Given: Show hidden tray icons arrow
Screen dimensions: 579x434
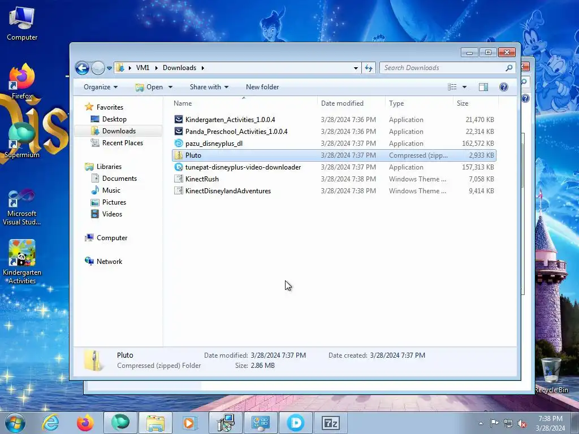Looking at the screenshot, I should click(x=481, y=423).
